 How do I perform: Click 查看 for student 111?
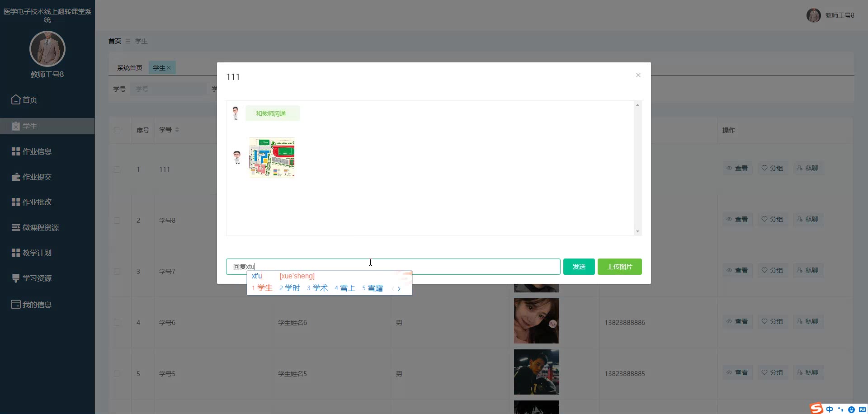tap(737, 168)
